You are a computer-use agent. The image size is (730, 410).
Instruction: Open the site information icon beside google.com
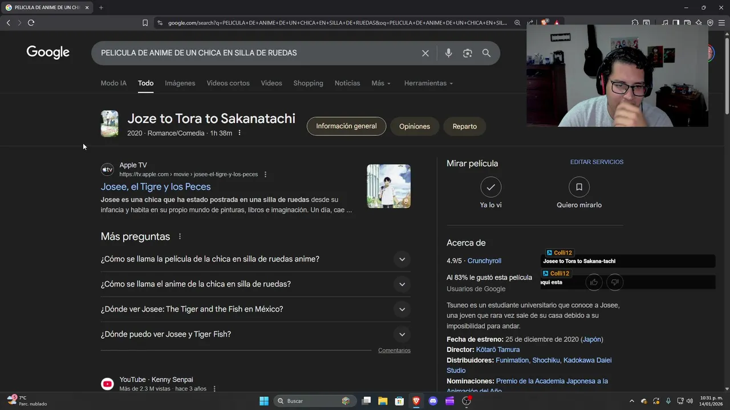(160, 23)
